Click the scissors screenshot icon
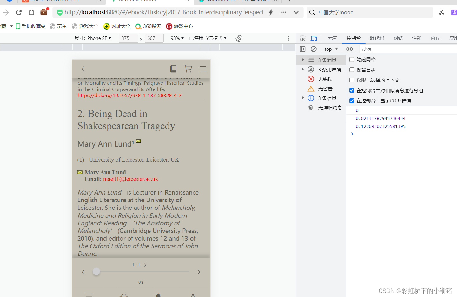Image resolution: width=457 pixels, height=297 pixels. pos(441,12)
